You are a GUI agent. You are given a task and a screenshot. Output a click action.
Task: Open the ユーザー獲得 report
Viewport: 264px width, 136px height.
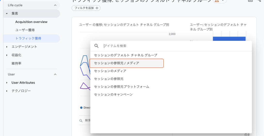(25, 30)
